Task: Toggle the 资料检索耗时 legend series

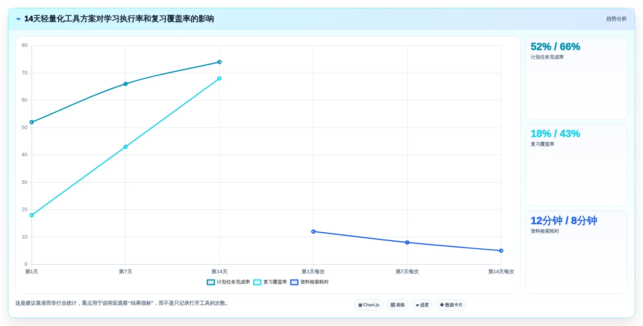Action: 309,282
